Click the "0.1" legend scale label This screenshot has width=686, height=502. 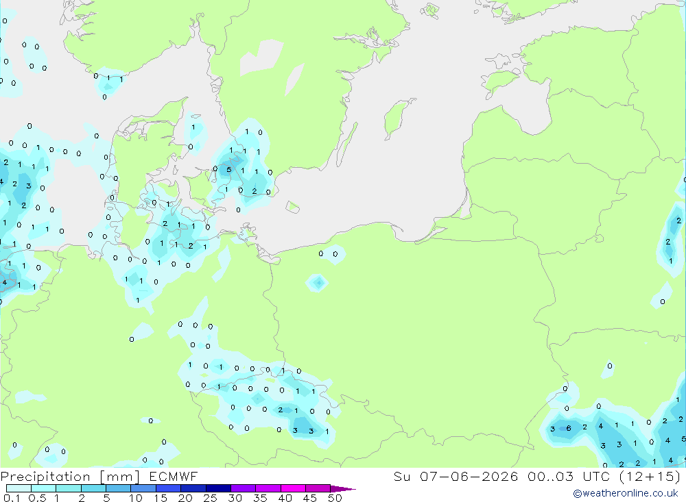tap(12, 498)
